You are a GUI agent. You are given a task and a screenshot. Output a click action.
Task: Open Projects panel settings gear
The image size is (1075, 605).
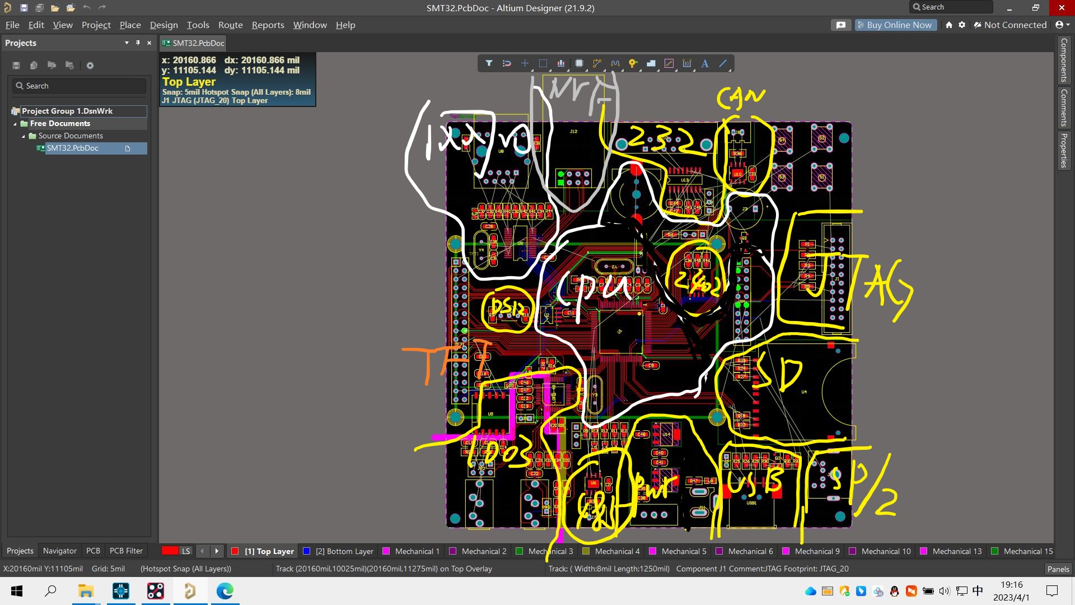point(90,66)
